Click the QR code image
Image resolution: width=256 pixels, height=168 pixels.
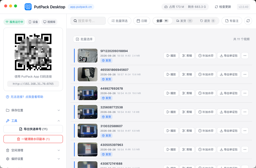point(33,52)
